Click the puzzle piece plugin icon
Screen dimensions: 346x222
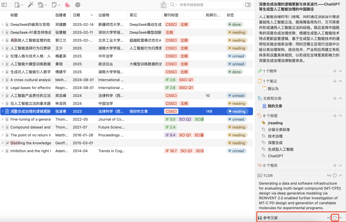[163, 4]
